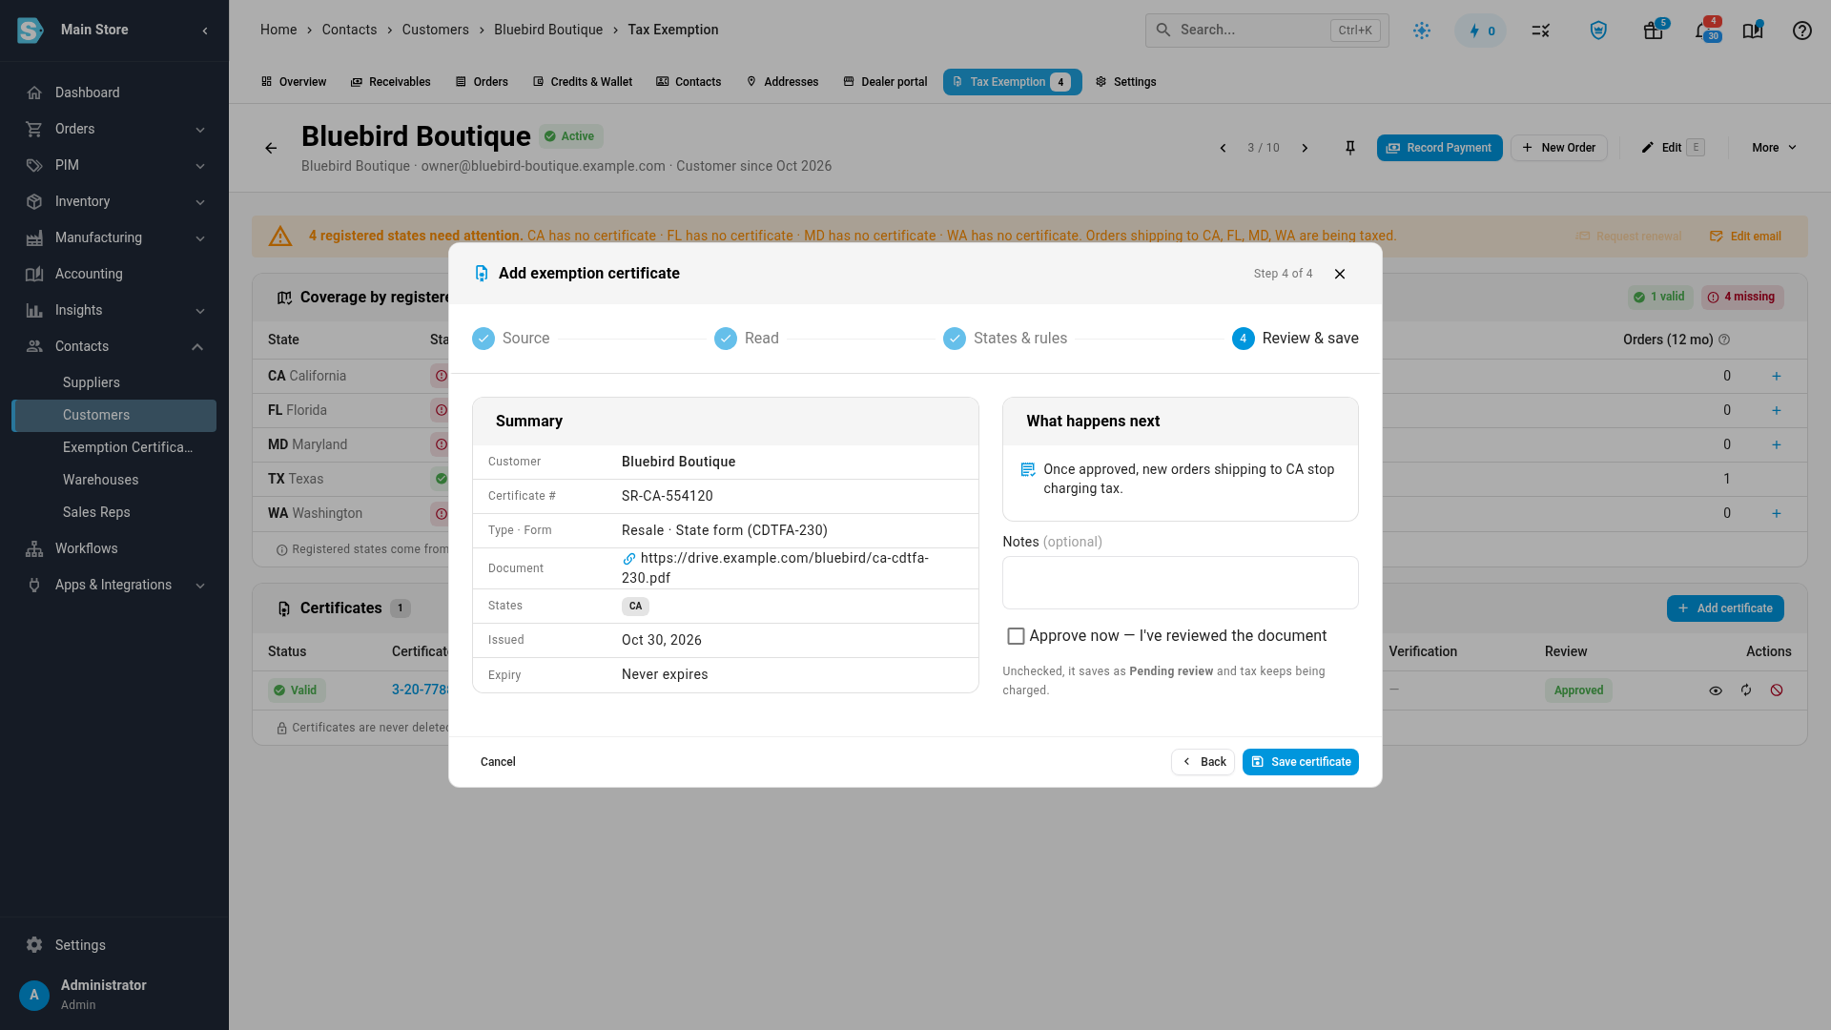Viewport: 1831px width, 1030px height.
Task: Open the help question mark icon
Action: (x=1801, y=31)
